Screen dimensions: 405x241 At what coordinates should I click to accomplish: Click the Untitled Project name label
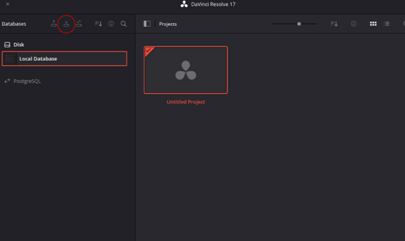[186, 102]
